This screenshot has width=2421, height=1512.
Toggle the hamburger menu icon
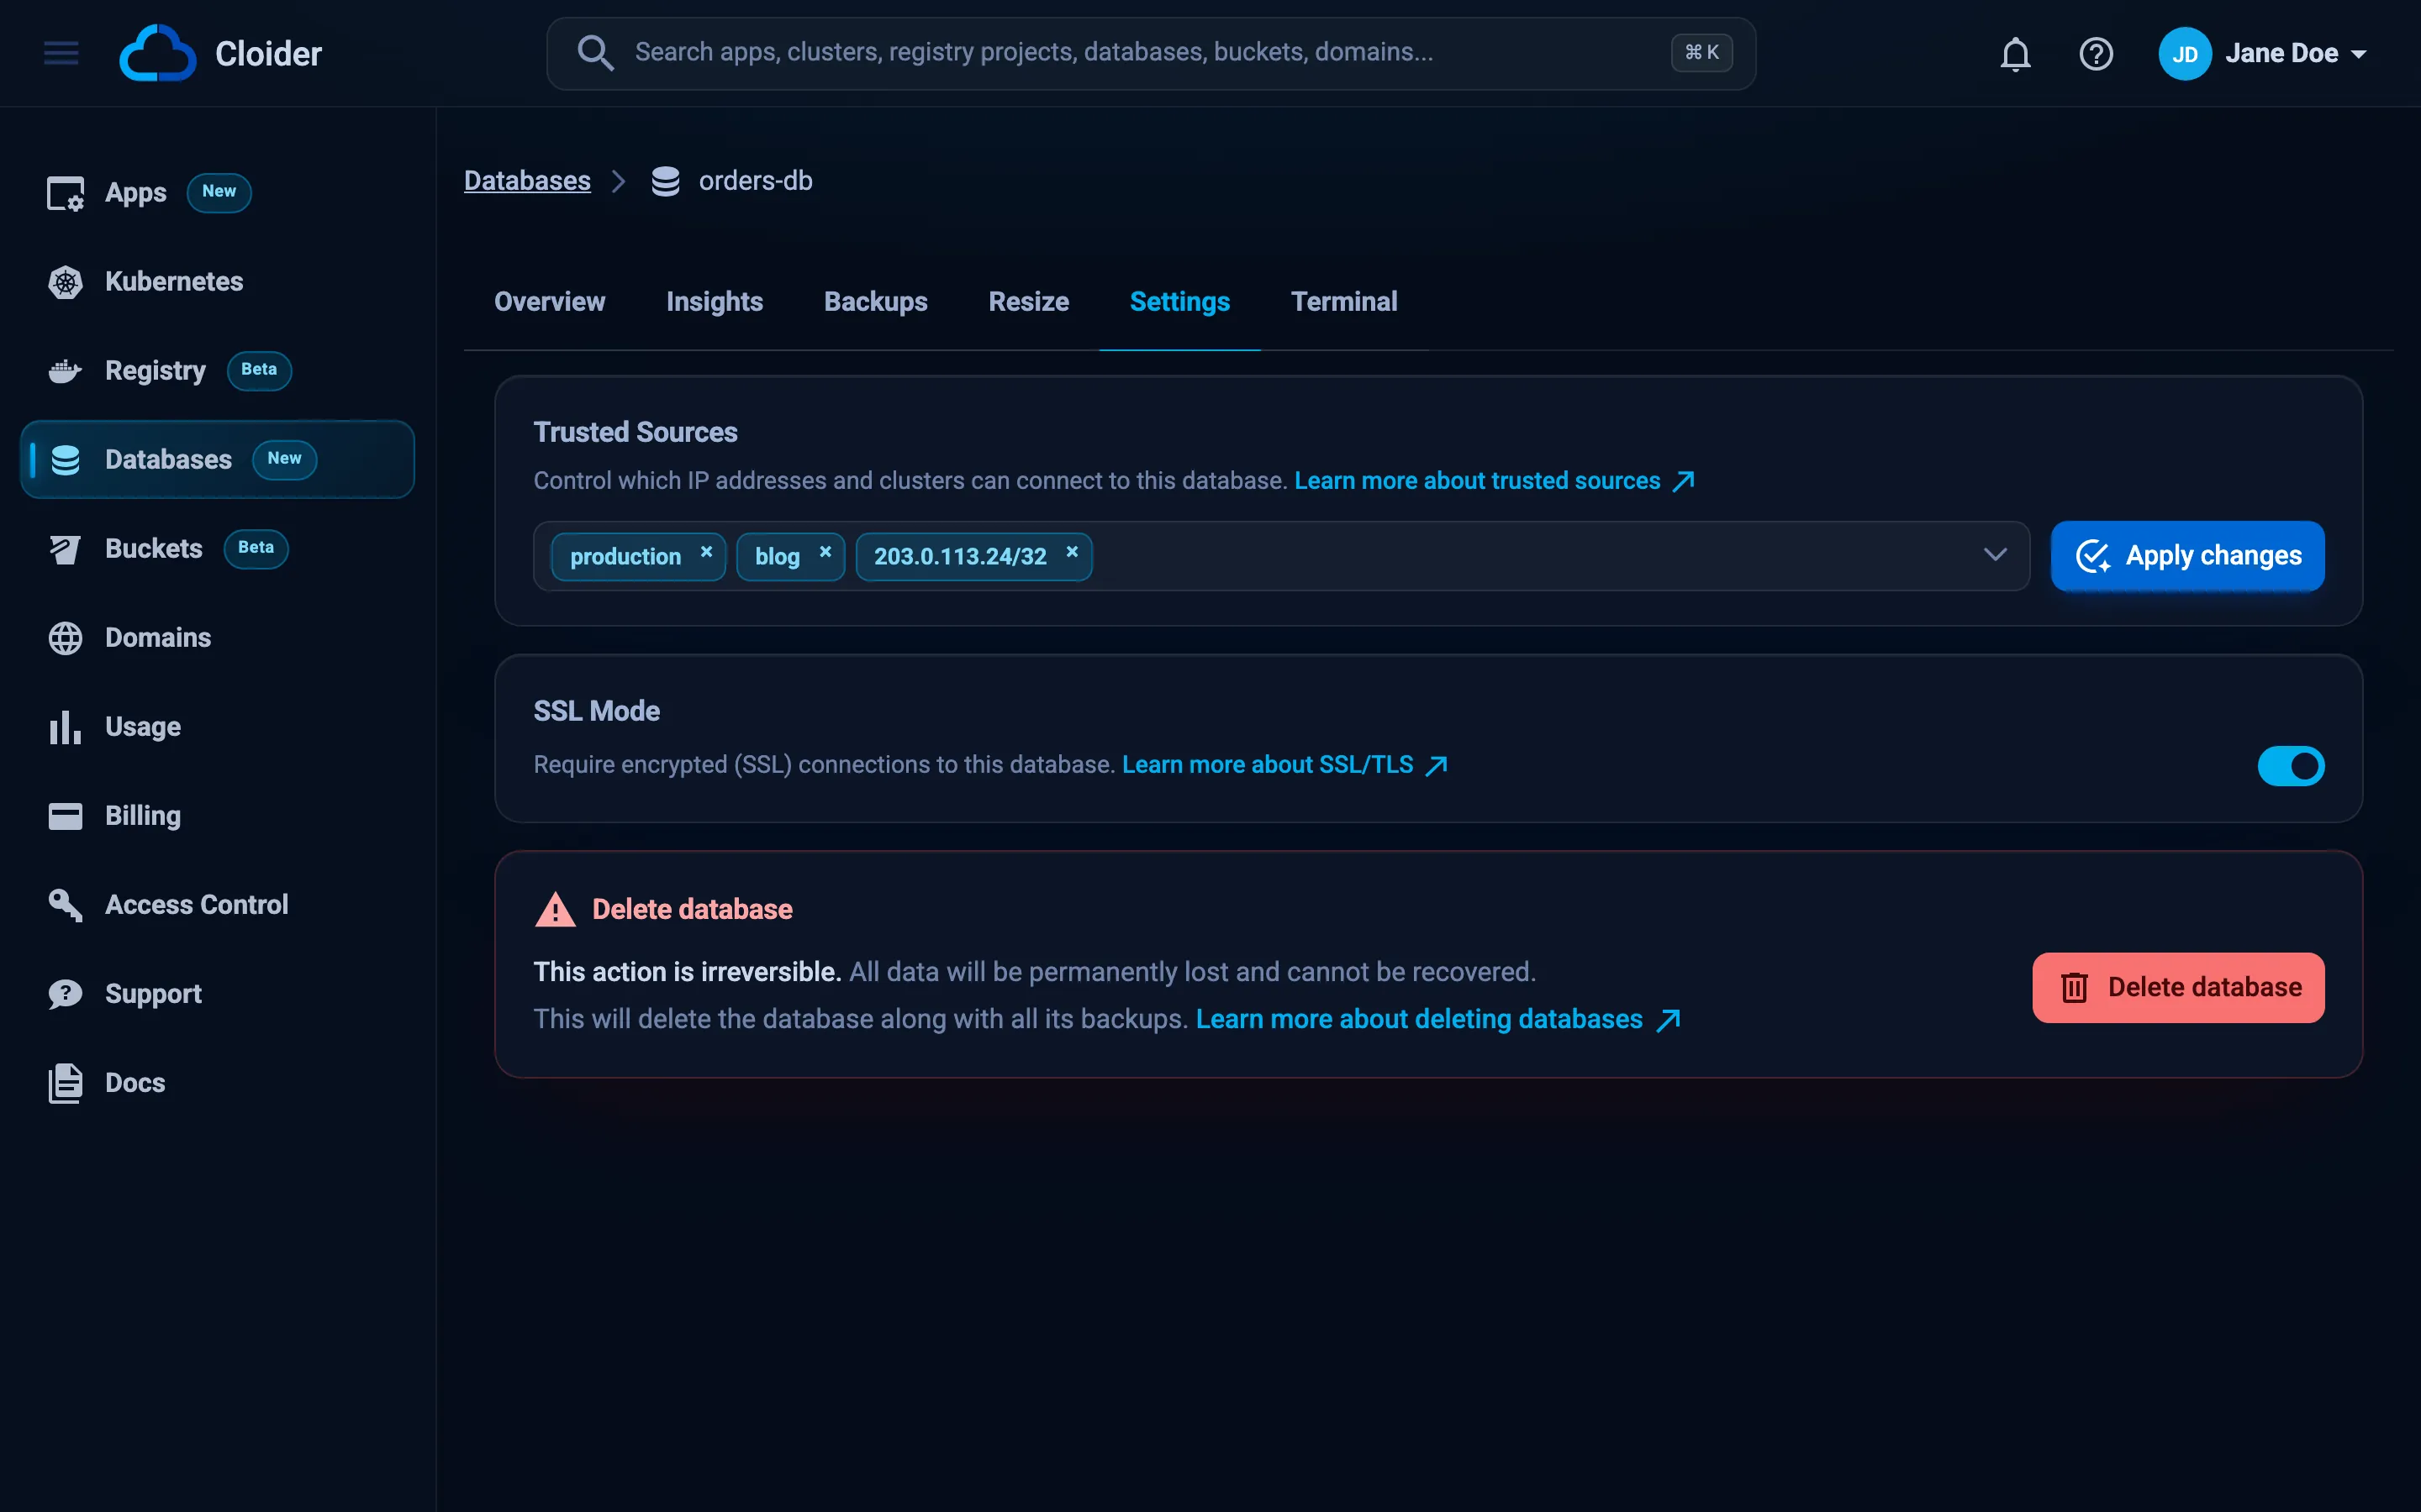tap(61, 53)
